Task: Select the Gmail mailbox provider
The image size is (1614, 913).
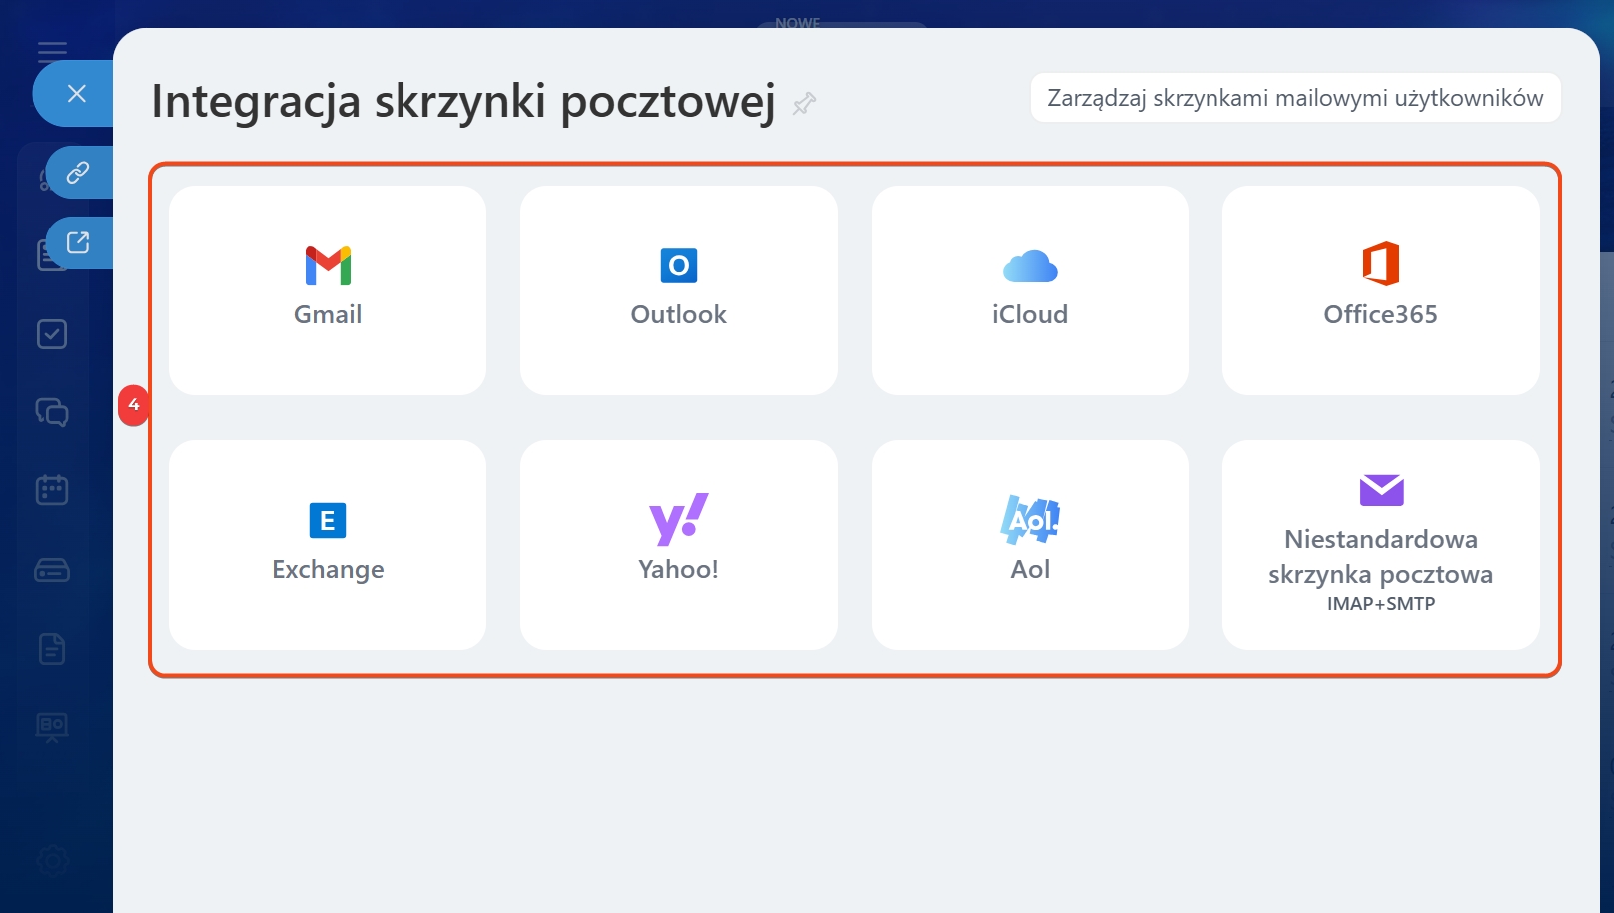Action: 328,289
